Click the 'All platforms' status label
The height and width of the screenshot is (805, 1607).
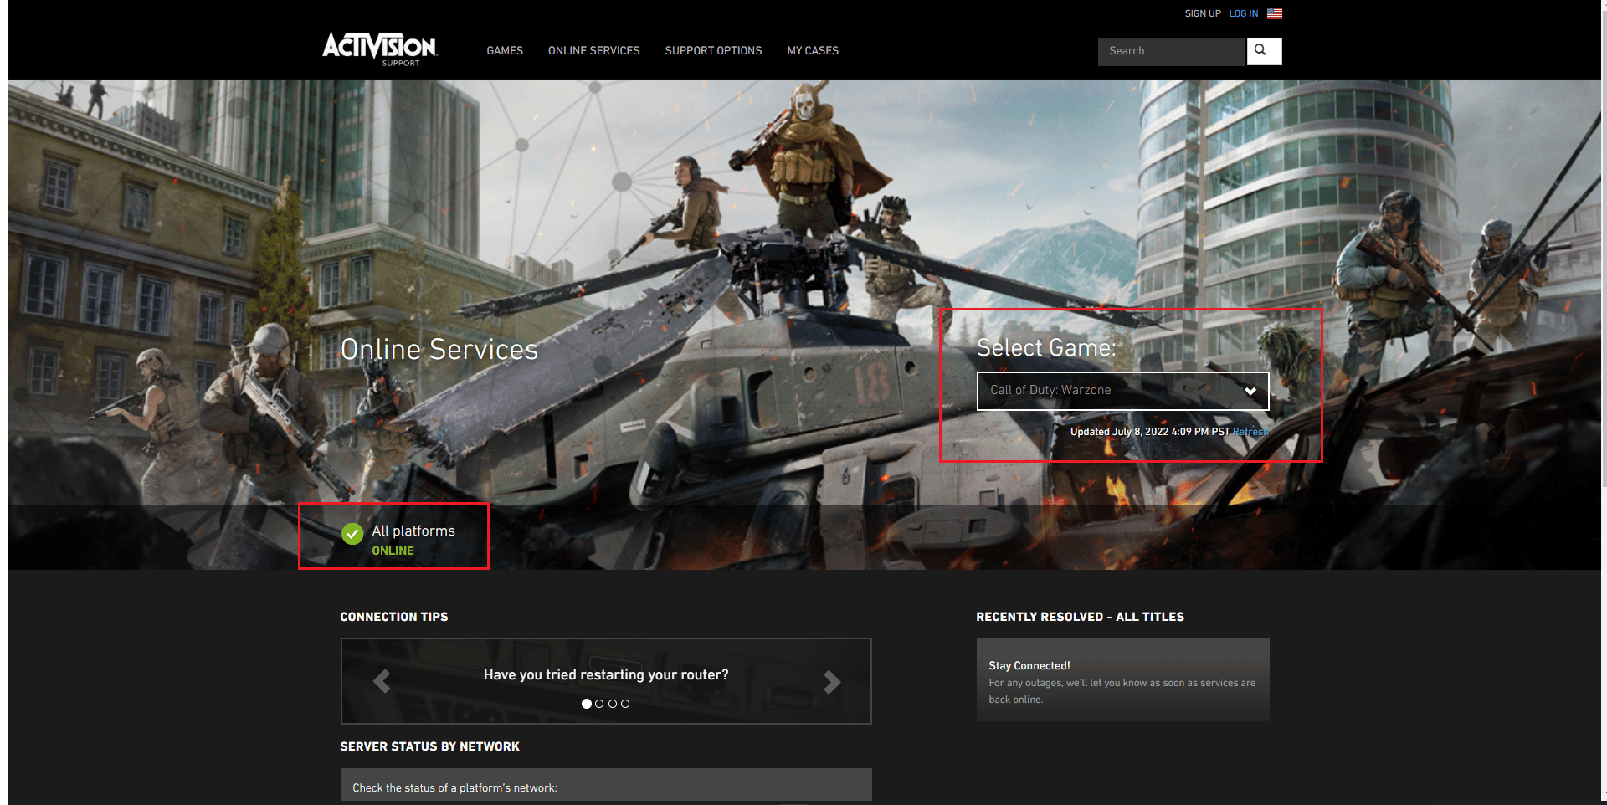tap(413, 531)
